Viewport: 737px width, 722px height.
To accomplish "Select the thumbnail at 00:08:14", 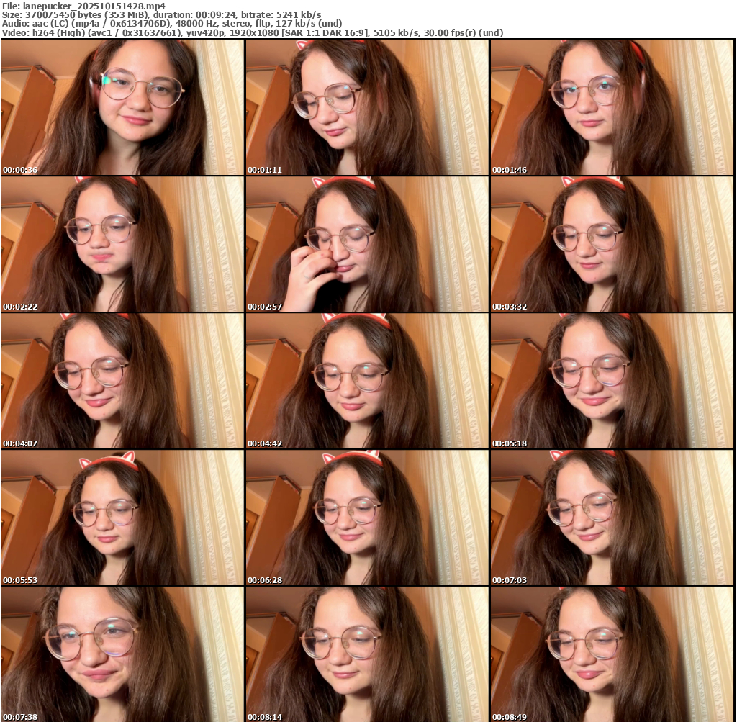I will click(x=368, y=654).
